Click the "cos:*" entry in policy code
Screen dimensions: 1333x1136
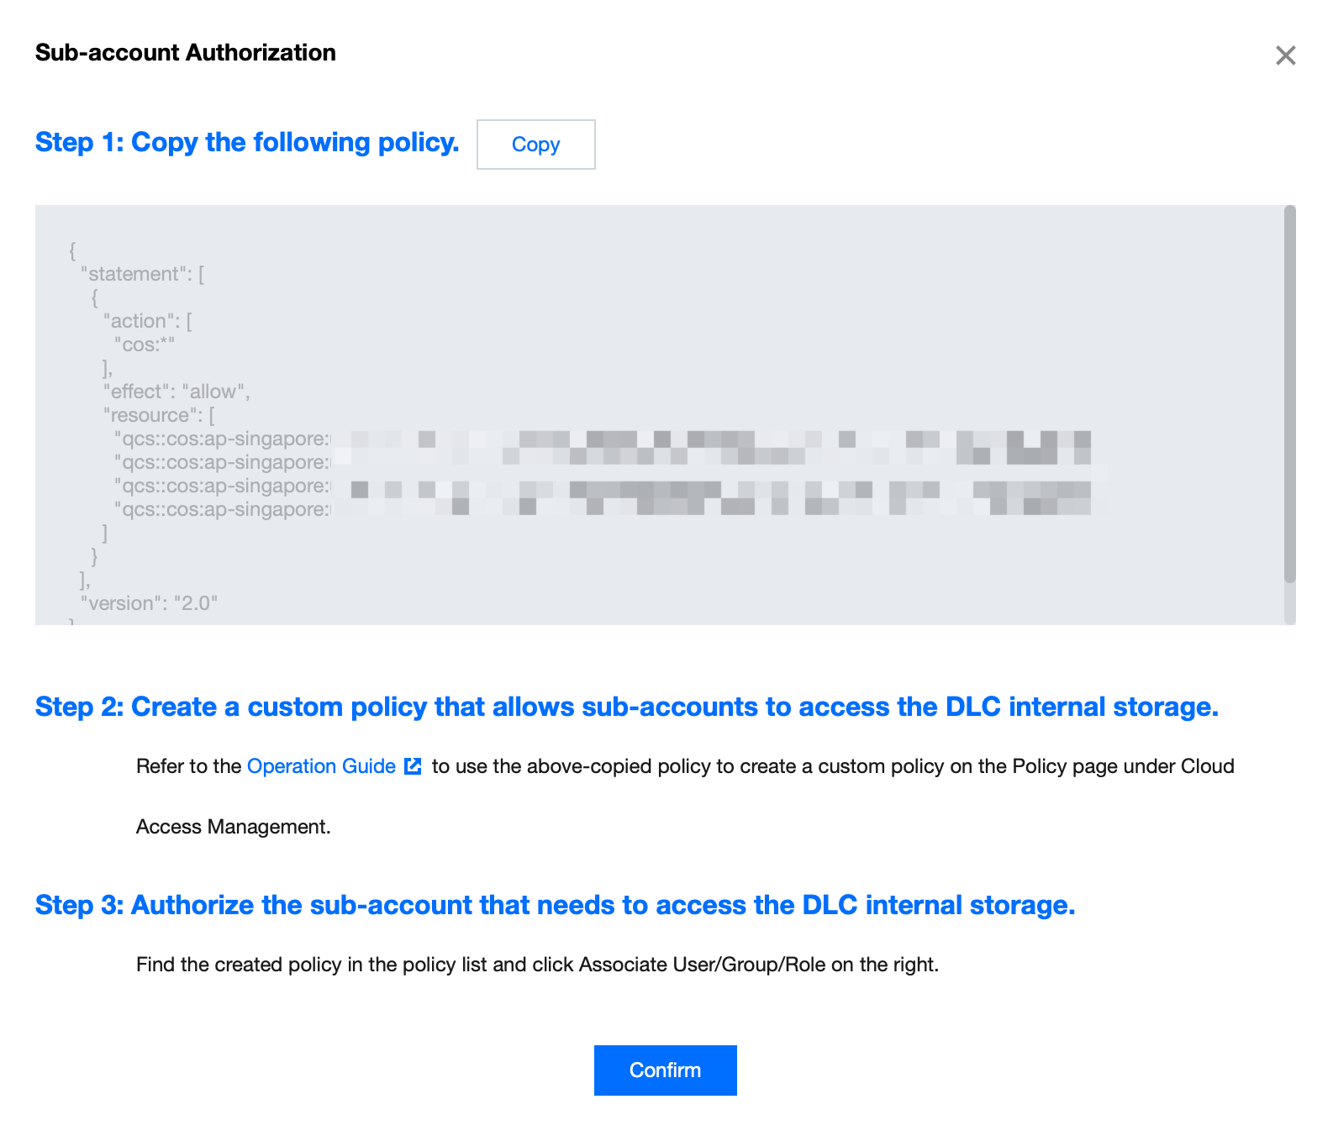point(145,344)
